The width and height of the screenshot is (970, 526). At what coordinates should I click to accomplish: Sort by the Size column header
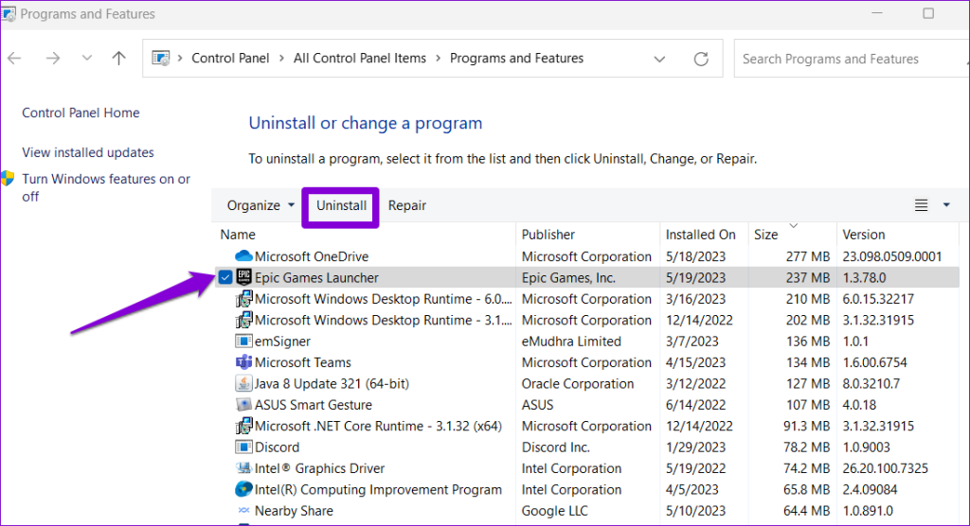click(765, 235)
